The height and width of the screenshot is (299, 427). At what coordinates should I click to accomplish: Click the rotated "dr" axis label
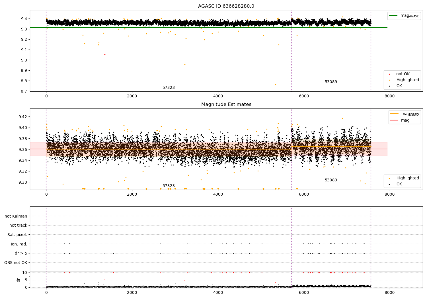[19, 280]
